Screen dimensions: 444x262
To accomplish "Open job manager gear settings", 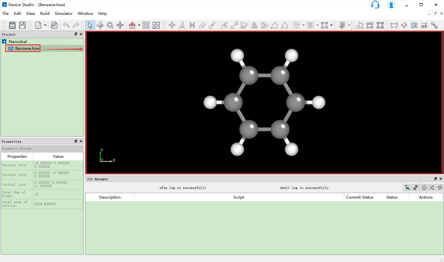I will click(424, 187).
